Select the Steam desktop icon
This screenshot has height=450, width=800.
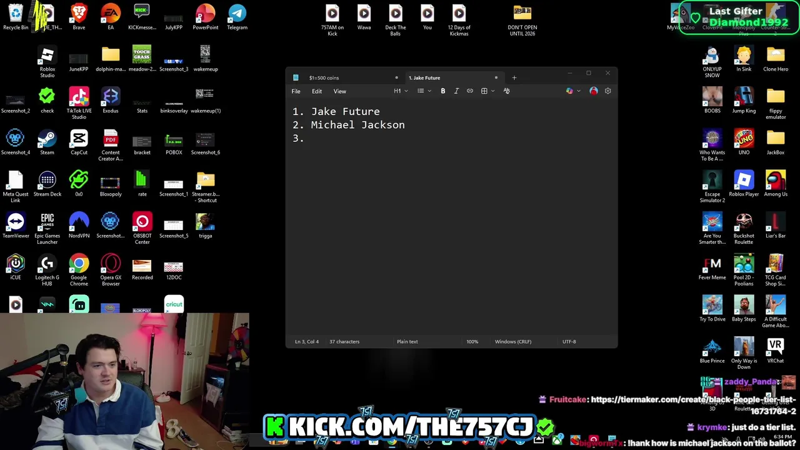(47, 142)
